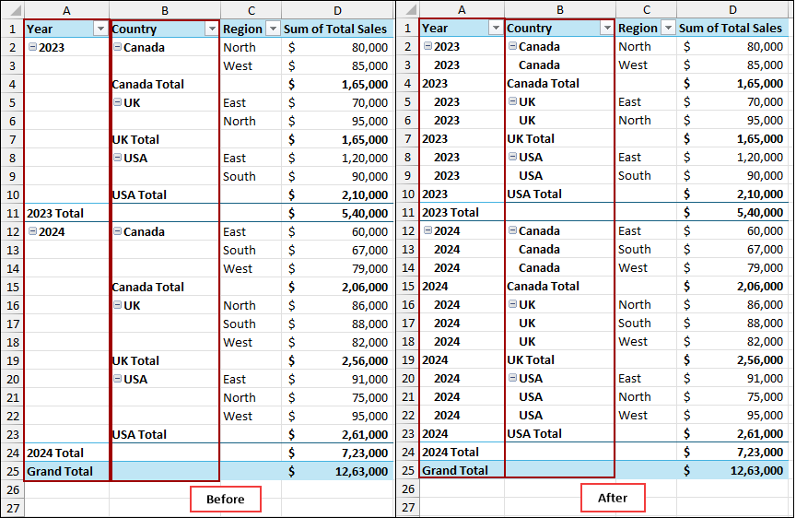Open the Year filter dropdown in the Before table

click(x=100, y=29)
